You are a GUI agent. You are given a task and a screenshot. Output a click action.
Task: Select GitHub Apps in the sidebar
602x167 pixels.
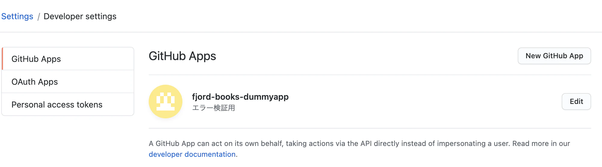[x=68, y=59]
